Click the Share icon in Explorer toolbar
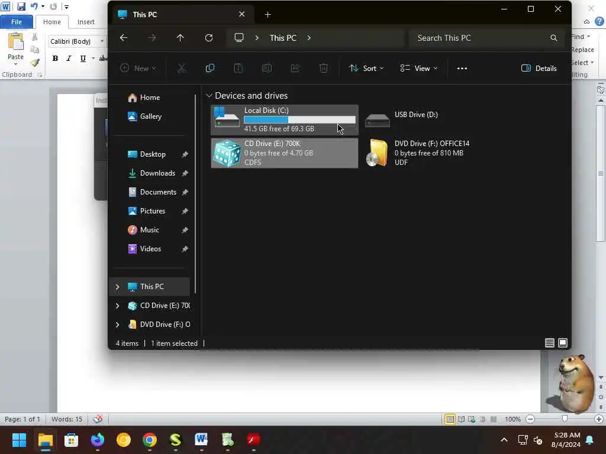606x454 pixels. click(x=295, y=69)
